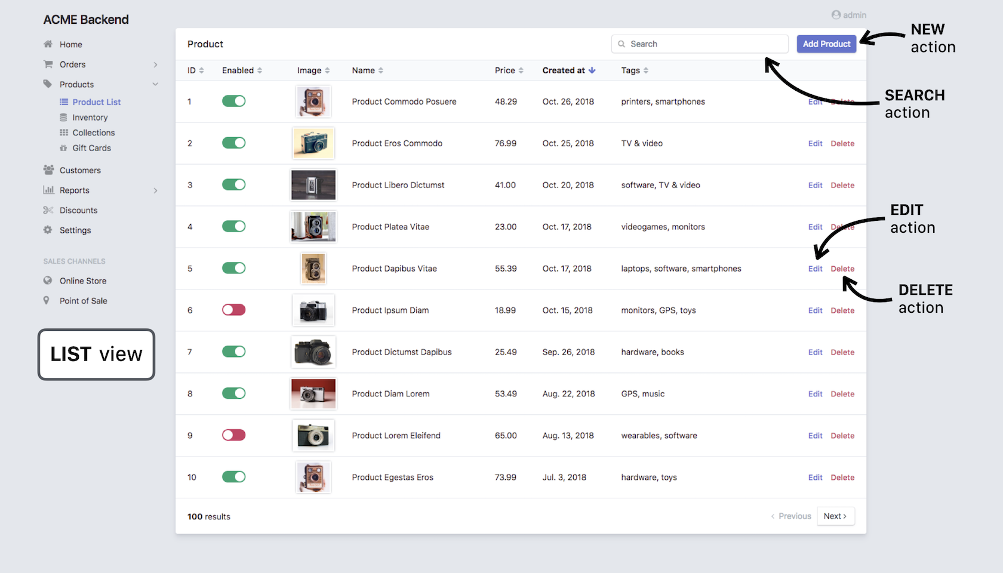Open Inventory in the Products submenu
The height and width of the screenshot is (573, 1003).
click(x=90, y=118)
